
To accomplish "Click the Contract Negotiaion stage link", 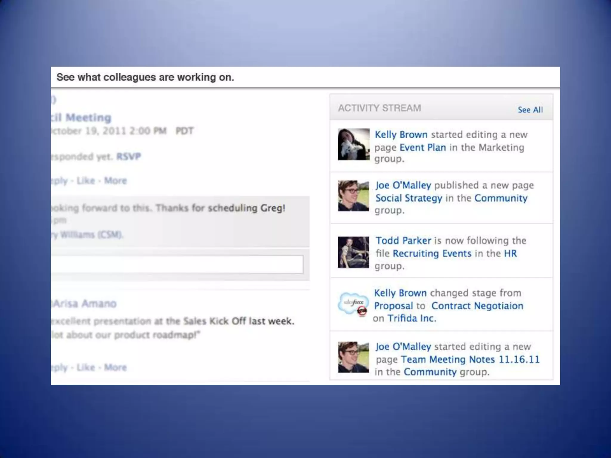I will tap(477, 306).
